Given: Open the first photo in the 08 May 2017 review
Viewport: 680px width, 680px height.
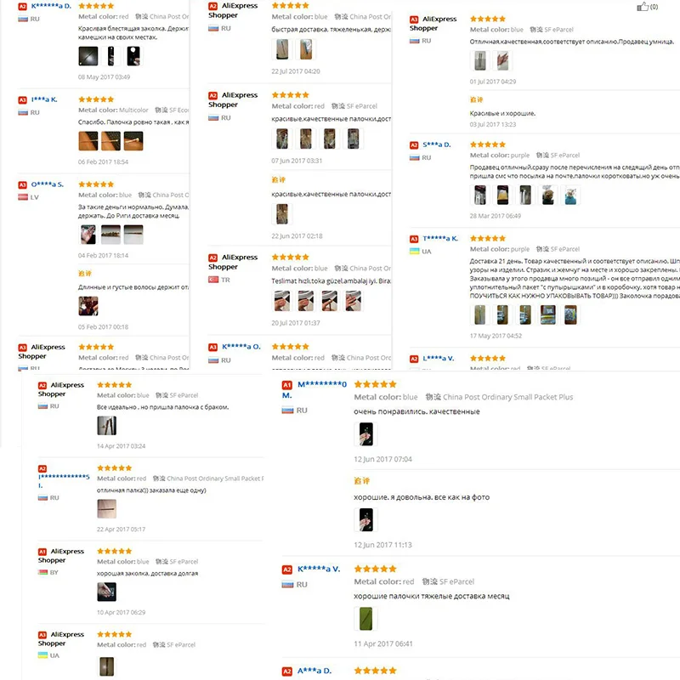Looking at the screenshot, I should tap(88, 56).
